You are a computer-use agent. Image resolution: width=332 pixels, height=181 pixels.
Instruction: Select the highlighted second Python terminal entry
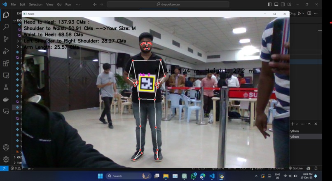[x=306, y=137]
